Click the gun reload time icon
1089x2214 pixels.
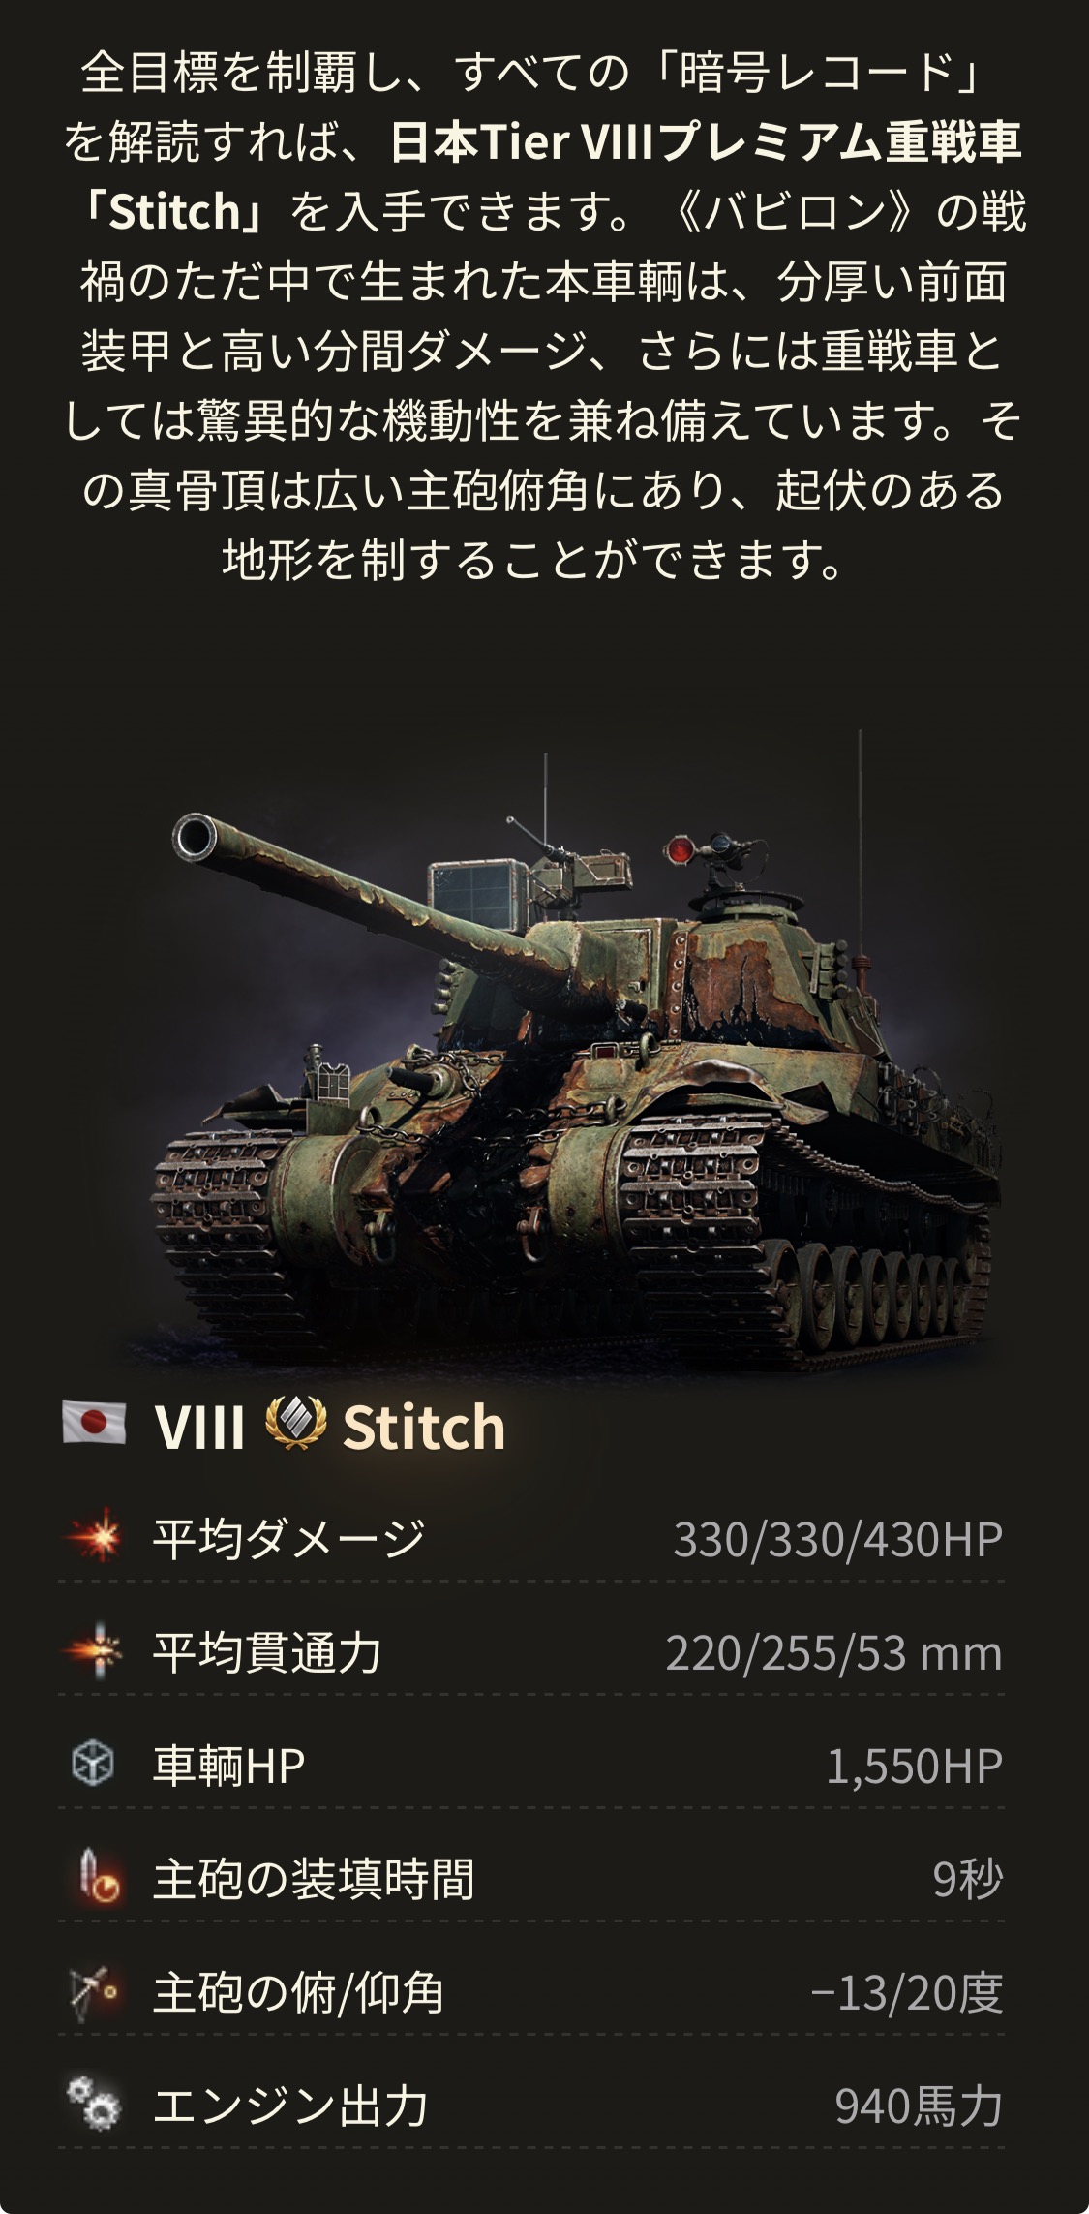[97, 1879]
